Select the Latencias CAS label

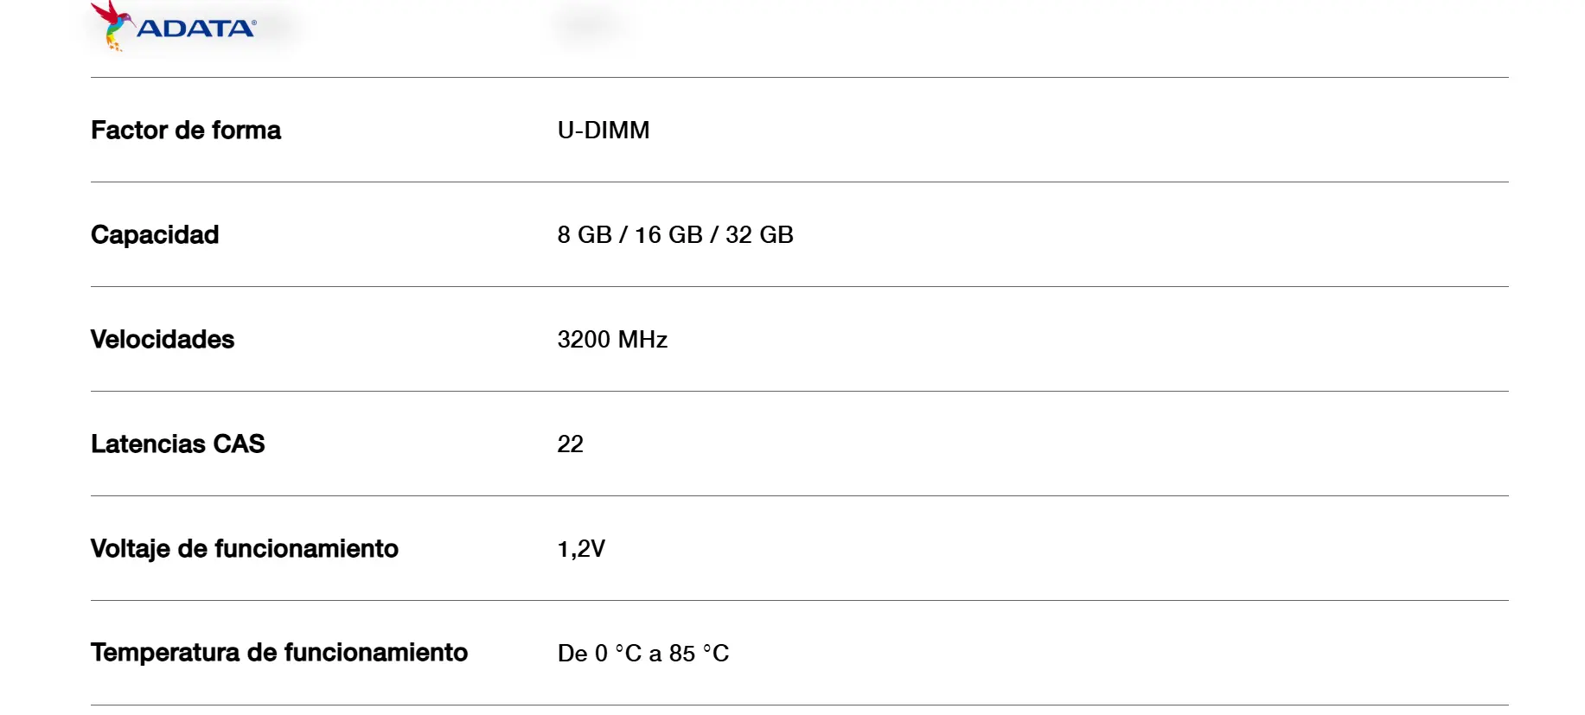coord(178,444)
